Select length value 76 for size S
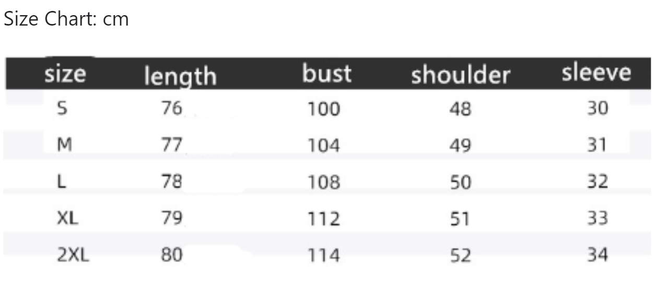Image resolution: width=655 pixels, height=289 pixels. pyautogui.click(x=171, y=108)
